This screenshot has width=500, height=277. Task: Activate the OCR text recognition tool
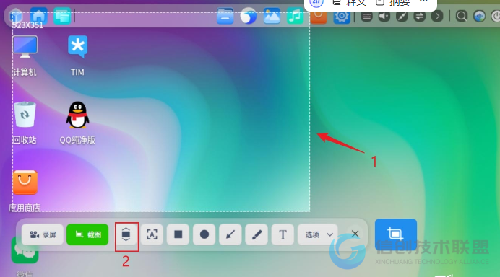[152, 234]
